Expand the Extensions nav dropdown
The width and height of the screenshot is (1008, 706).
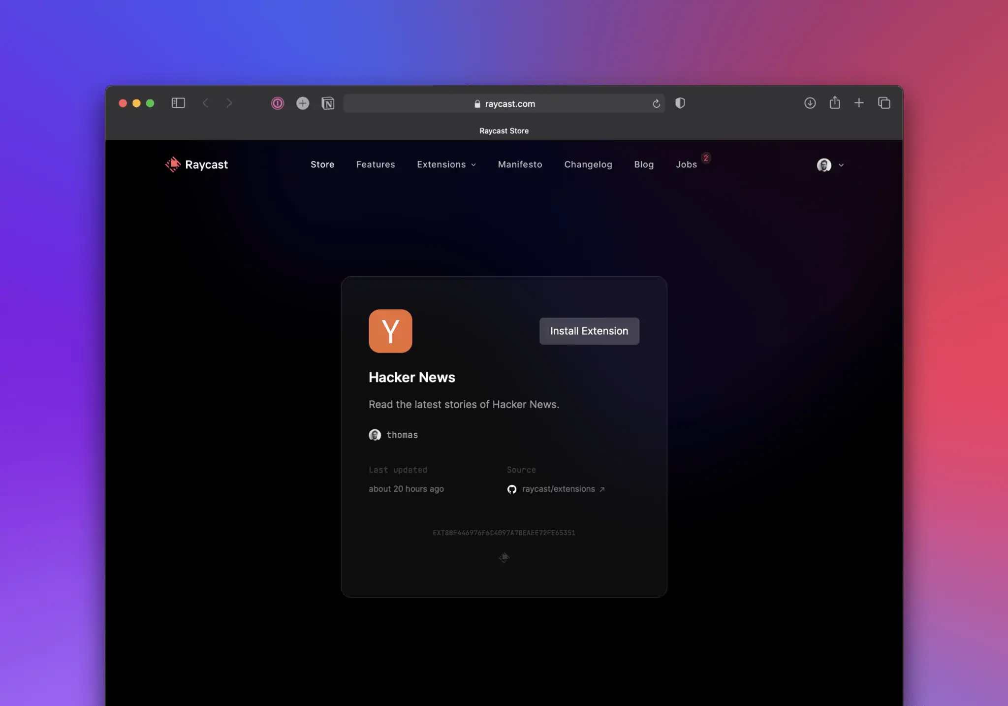point(446,164)
